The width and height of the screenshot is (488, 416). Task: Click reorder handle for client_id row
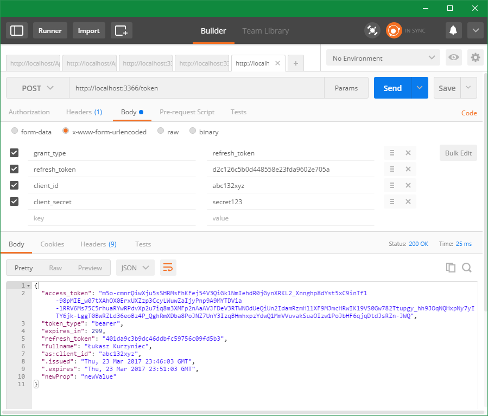392,185
